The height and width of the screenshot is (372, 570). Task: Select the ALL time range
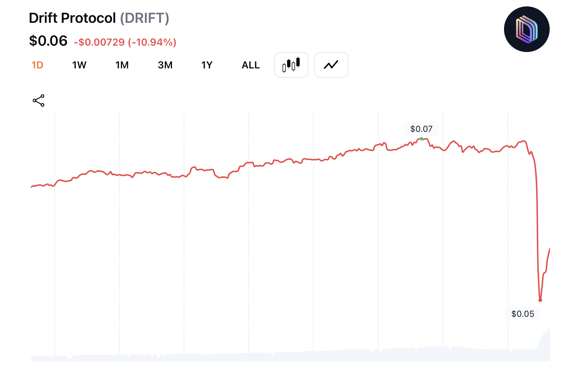pos(251,65)
